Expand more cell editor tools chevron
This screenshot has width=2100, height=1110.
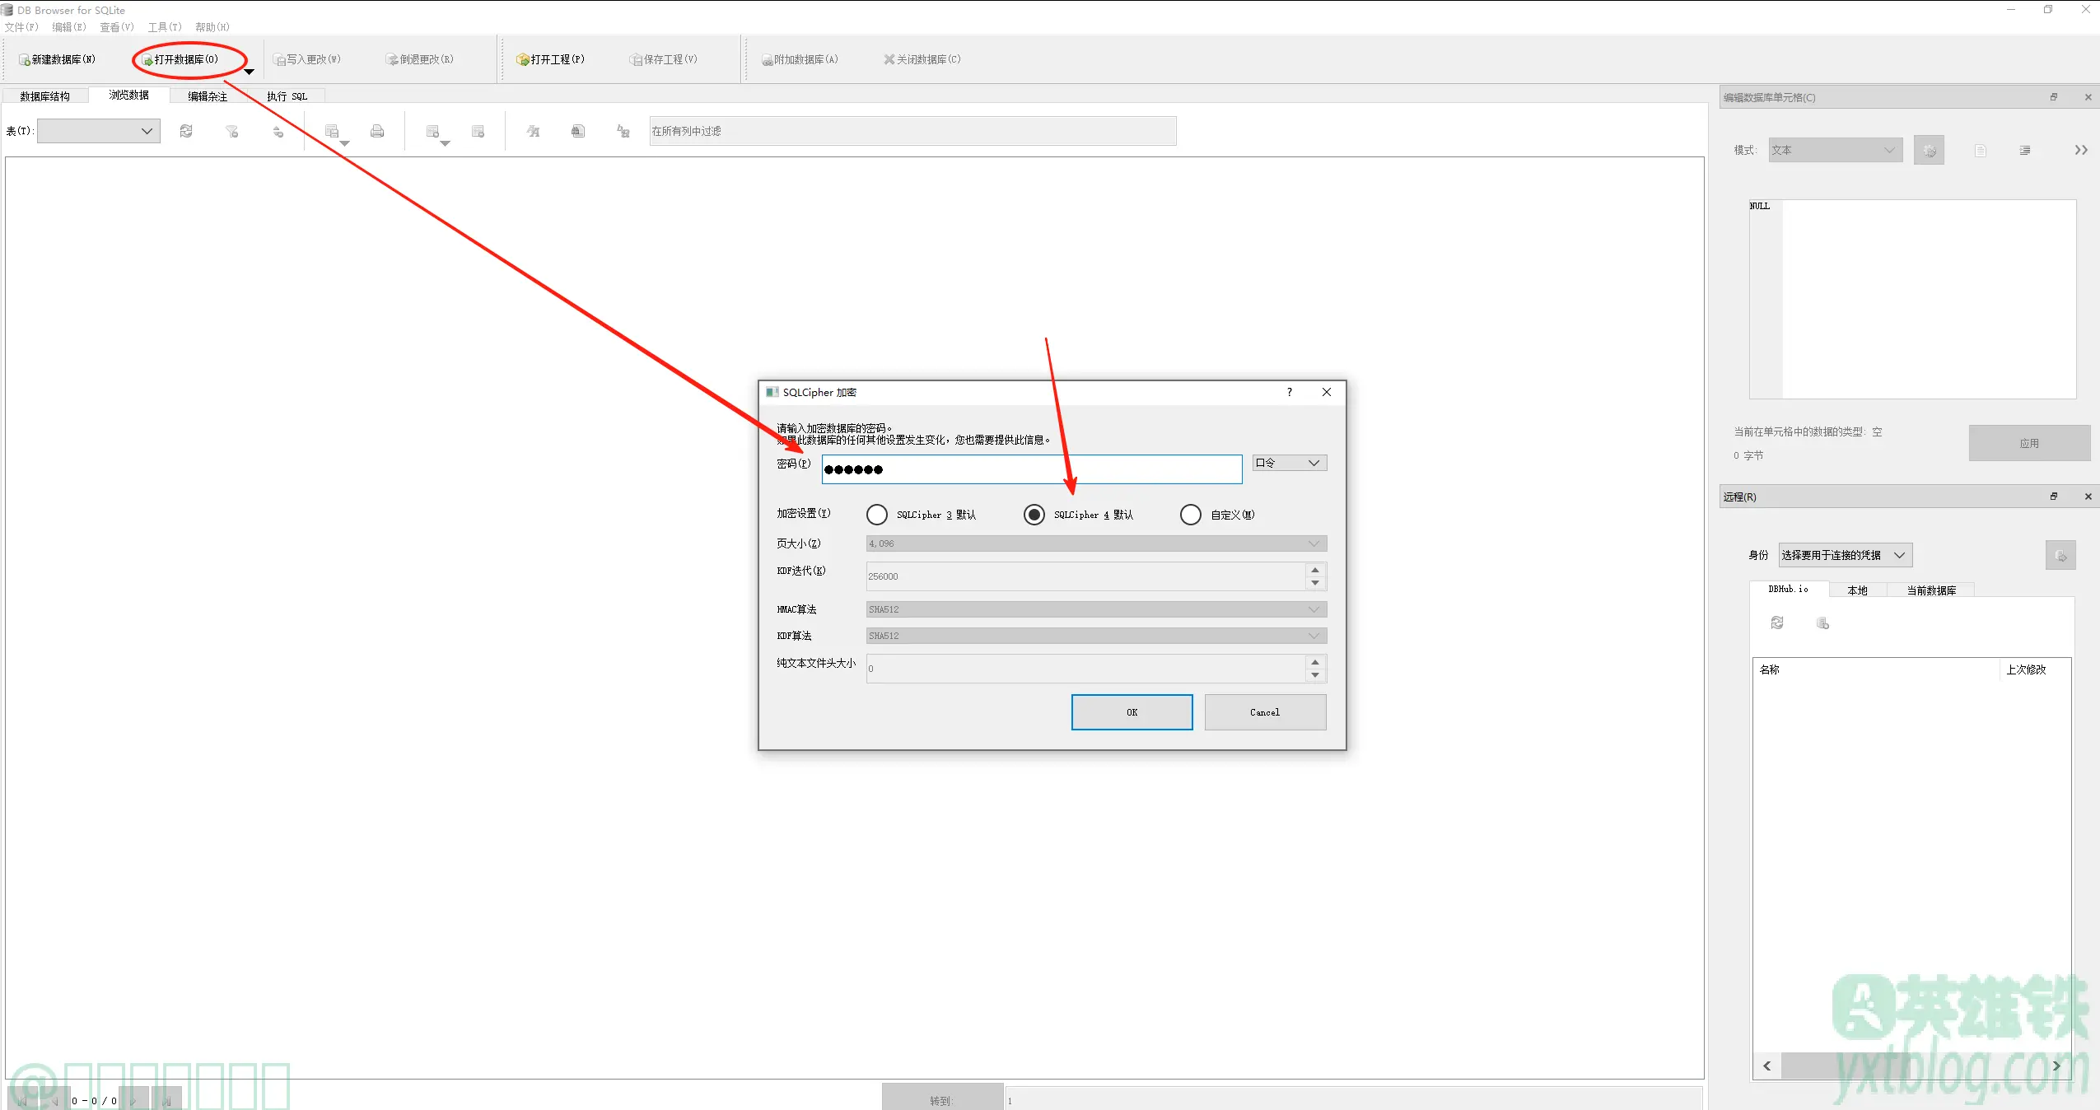click(2081, 150)
